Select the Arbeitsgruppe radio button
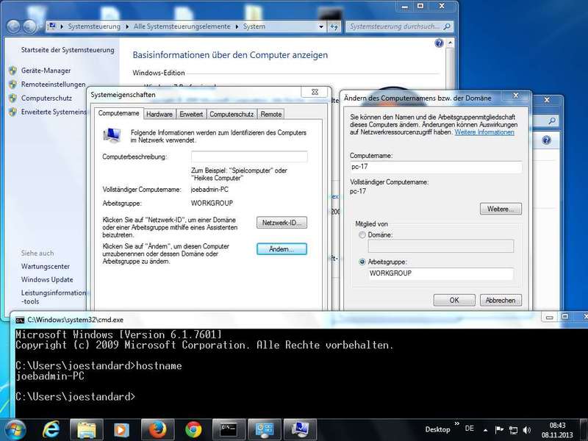 click(361, 262)
